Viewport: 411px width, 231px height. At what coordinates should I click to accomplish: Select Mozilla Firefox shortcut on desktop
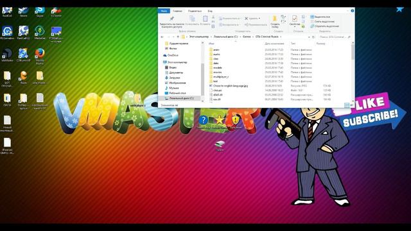[x=40, y=56]
